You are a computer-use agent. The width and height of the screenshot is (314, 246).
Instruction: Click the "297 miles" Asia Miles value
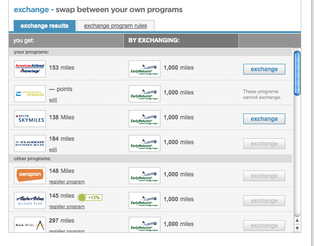[61, 220]
